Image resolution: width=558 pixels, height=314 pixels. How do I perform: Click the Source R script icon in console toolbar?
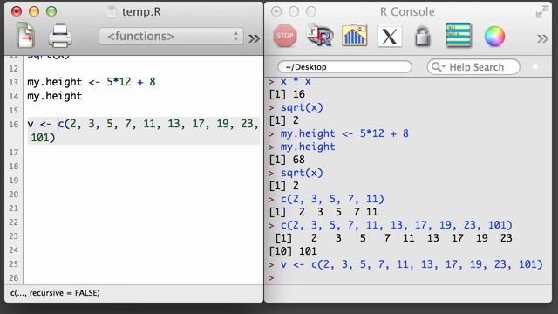pyautogui.click(x=320, y=35)
